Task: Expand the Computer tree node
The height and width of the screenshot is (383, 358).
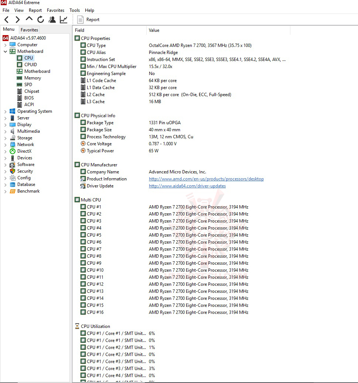Action: tap(6, 45)
